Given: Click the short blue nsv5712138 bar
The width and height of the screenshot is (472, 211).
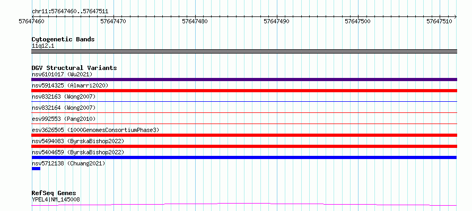Looking at the screenshot, I should click(x=36, y=169).
